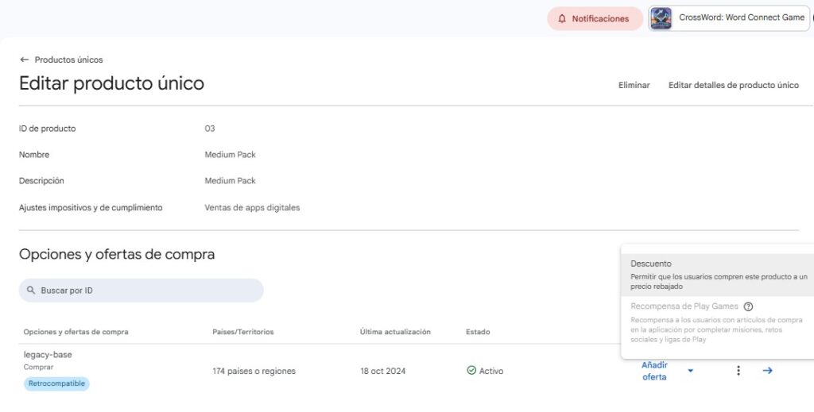Image resolution: width=814 pixels, height=412 pixels.
Task: Click the product ID value 03
Action: [210, 129]
